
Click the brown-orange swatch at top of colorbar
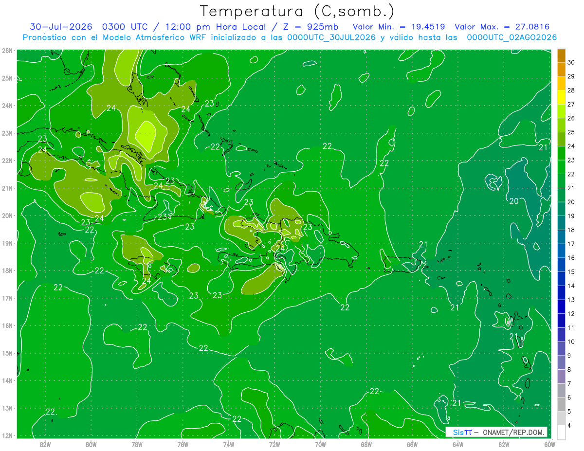[x=561, y=56]
